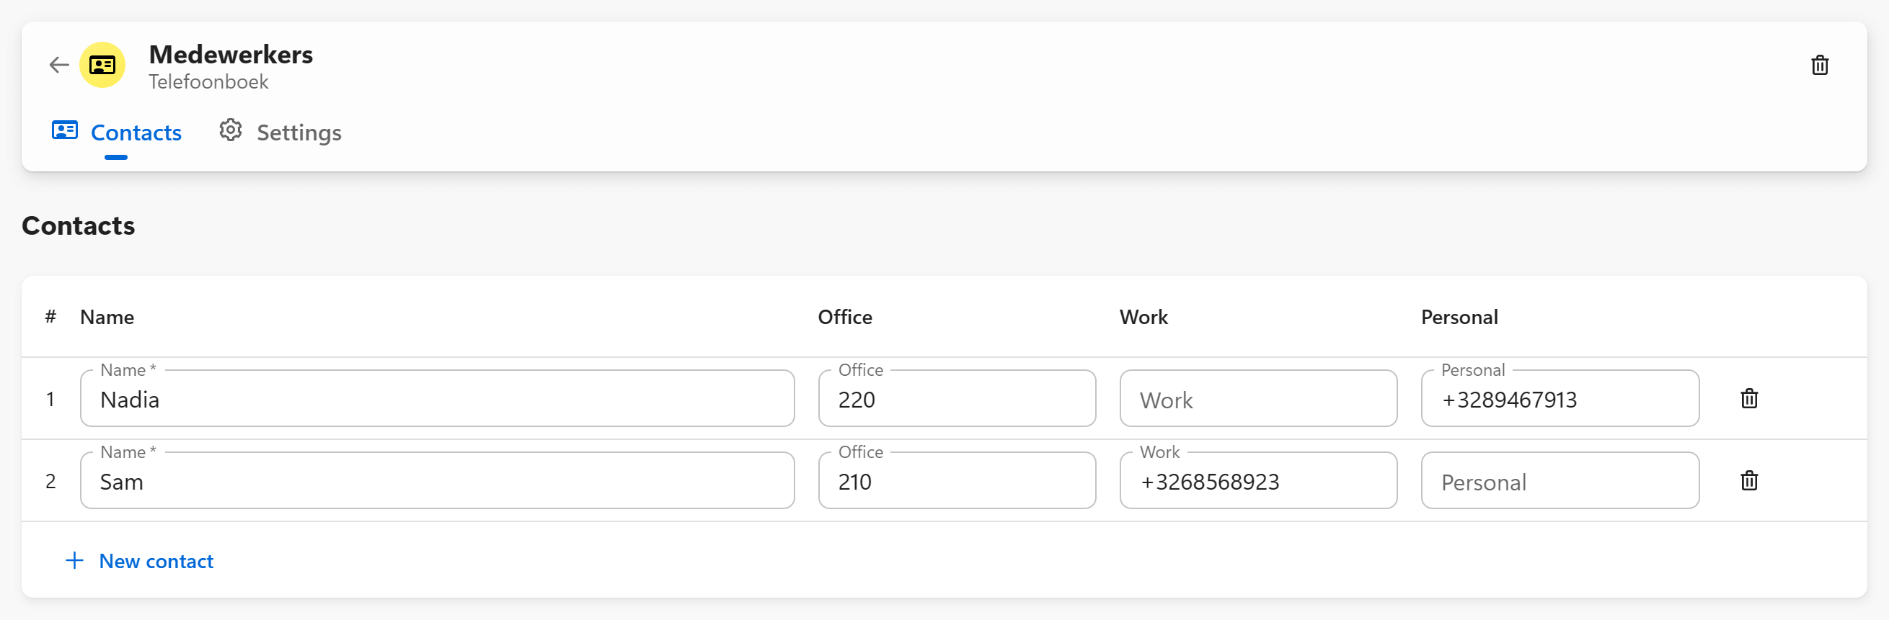The image size is (1889, 620).
Task: Click the back arrow next to Medewerkers
Action: (58, 65)
